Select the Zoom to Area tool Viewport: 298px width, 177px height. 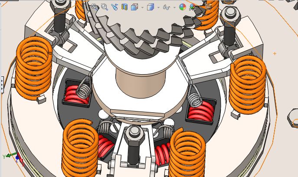pyautogui.click(x=105, y=7)
